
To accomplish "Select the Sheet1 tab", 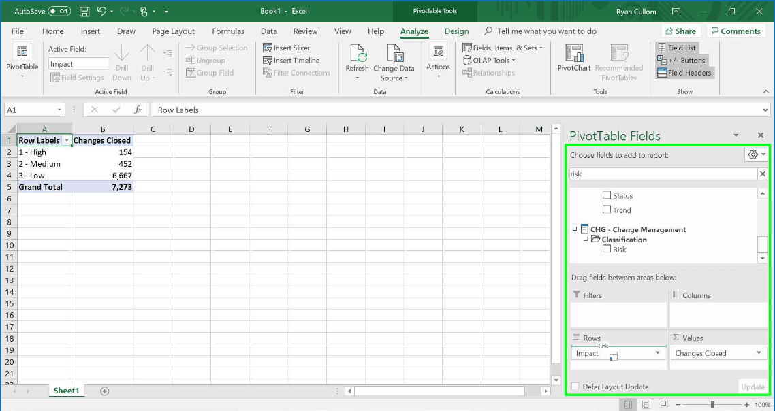I will pos(66,391).
